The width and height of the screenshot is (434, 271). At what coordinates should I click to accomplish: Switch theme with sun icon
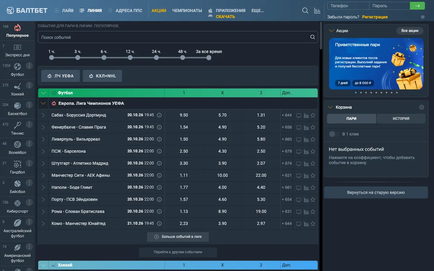[423, 17]
